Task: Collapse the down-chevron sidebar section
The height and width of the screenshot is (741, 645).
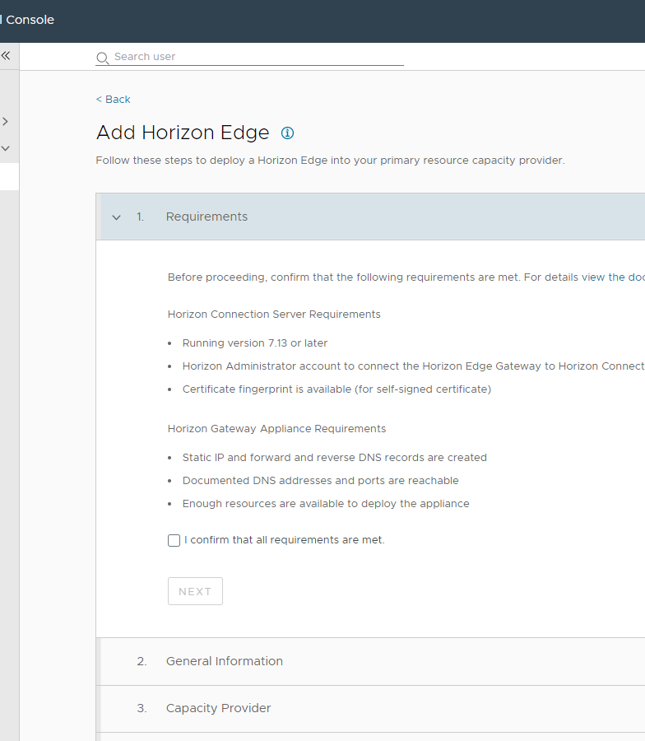Action: pos(5,148)
